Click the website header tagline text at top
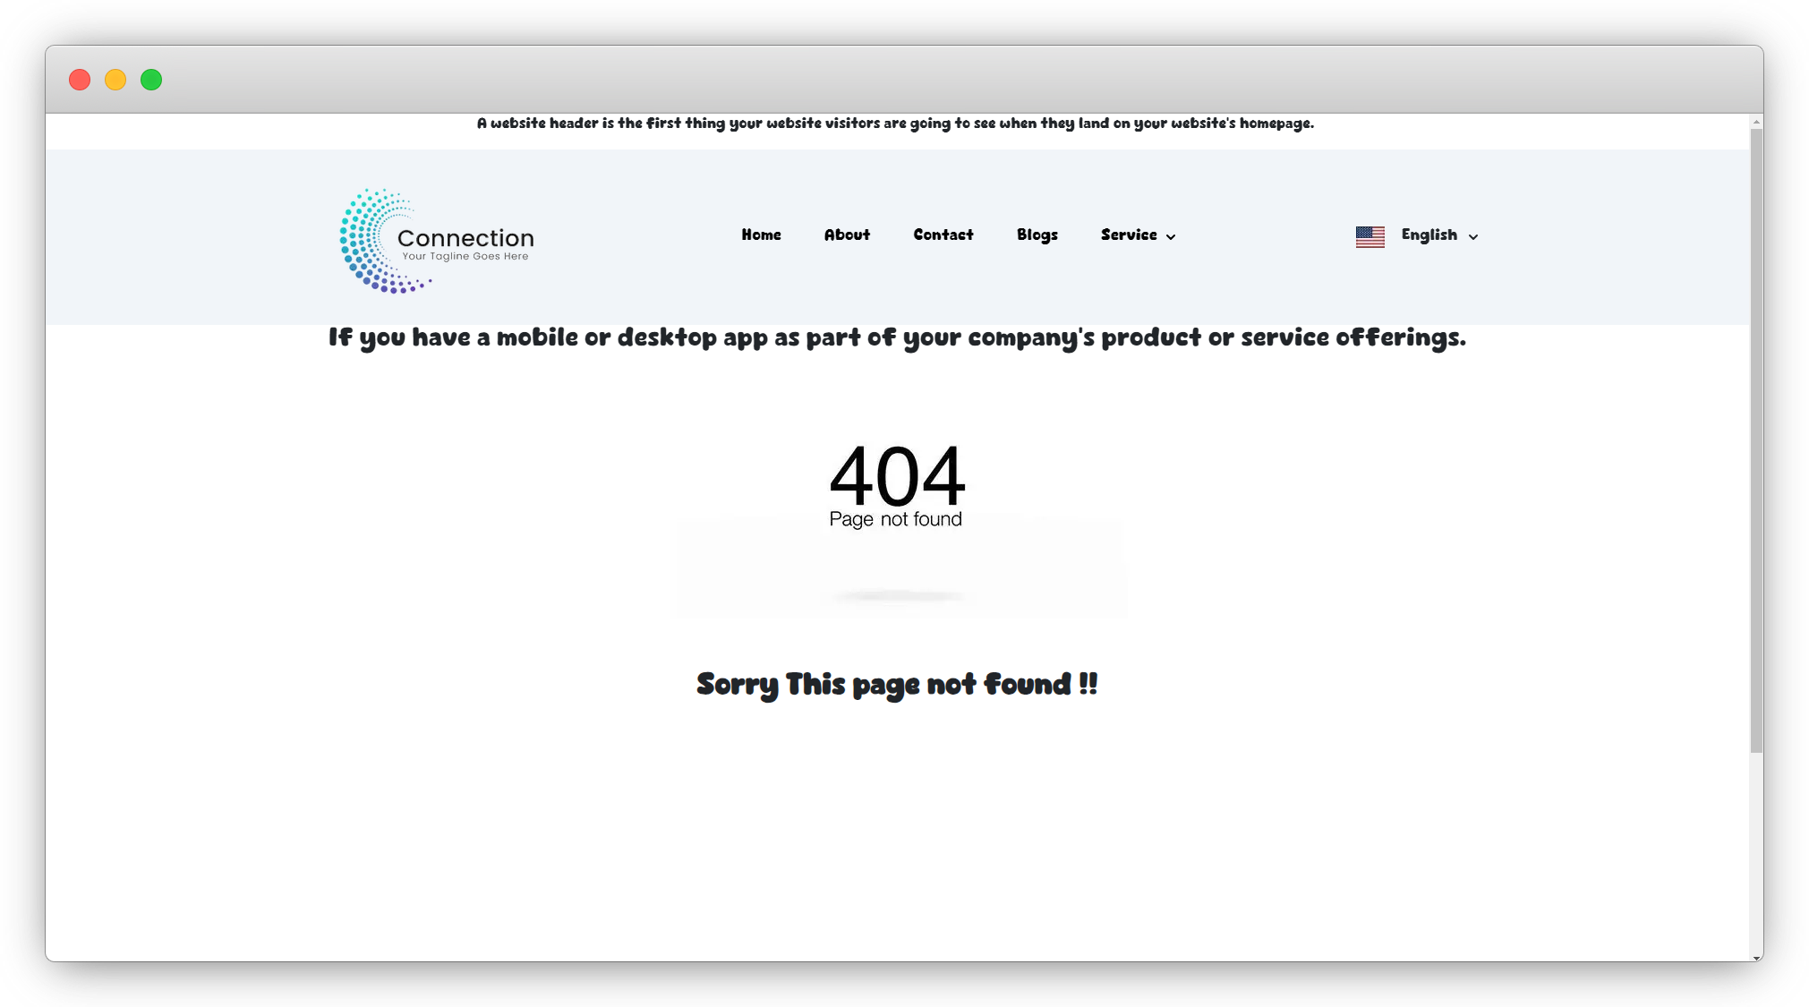Image resolution: width=1809 pixels, height=1007 pixels. click(895, 124)
